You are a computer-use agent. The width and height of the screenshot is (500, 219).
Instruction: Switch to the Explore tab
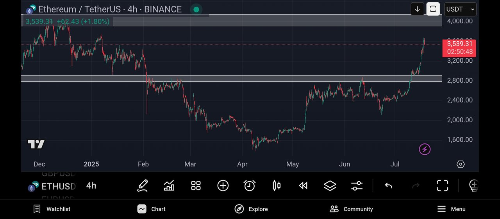(251, 209)
